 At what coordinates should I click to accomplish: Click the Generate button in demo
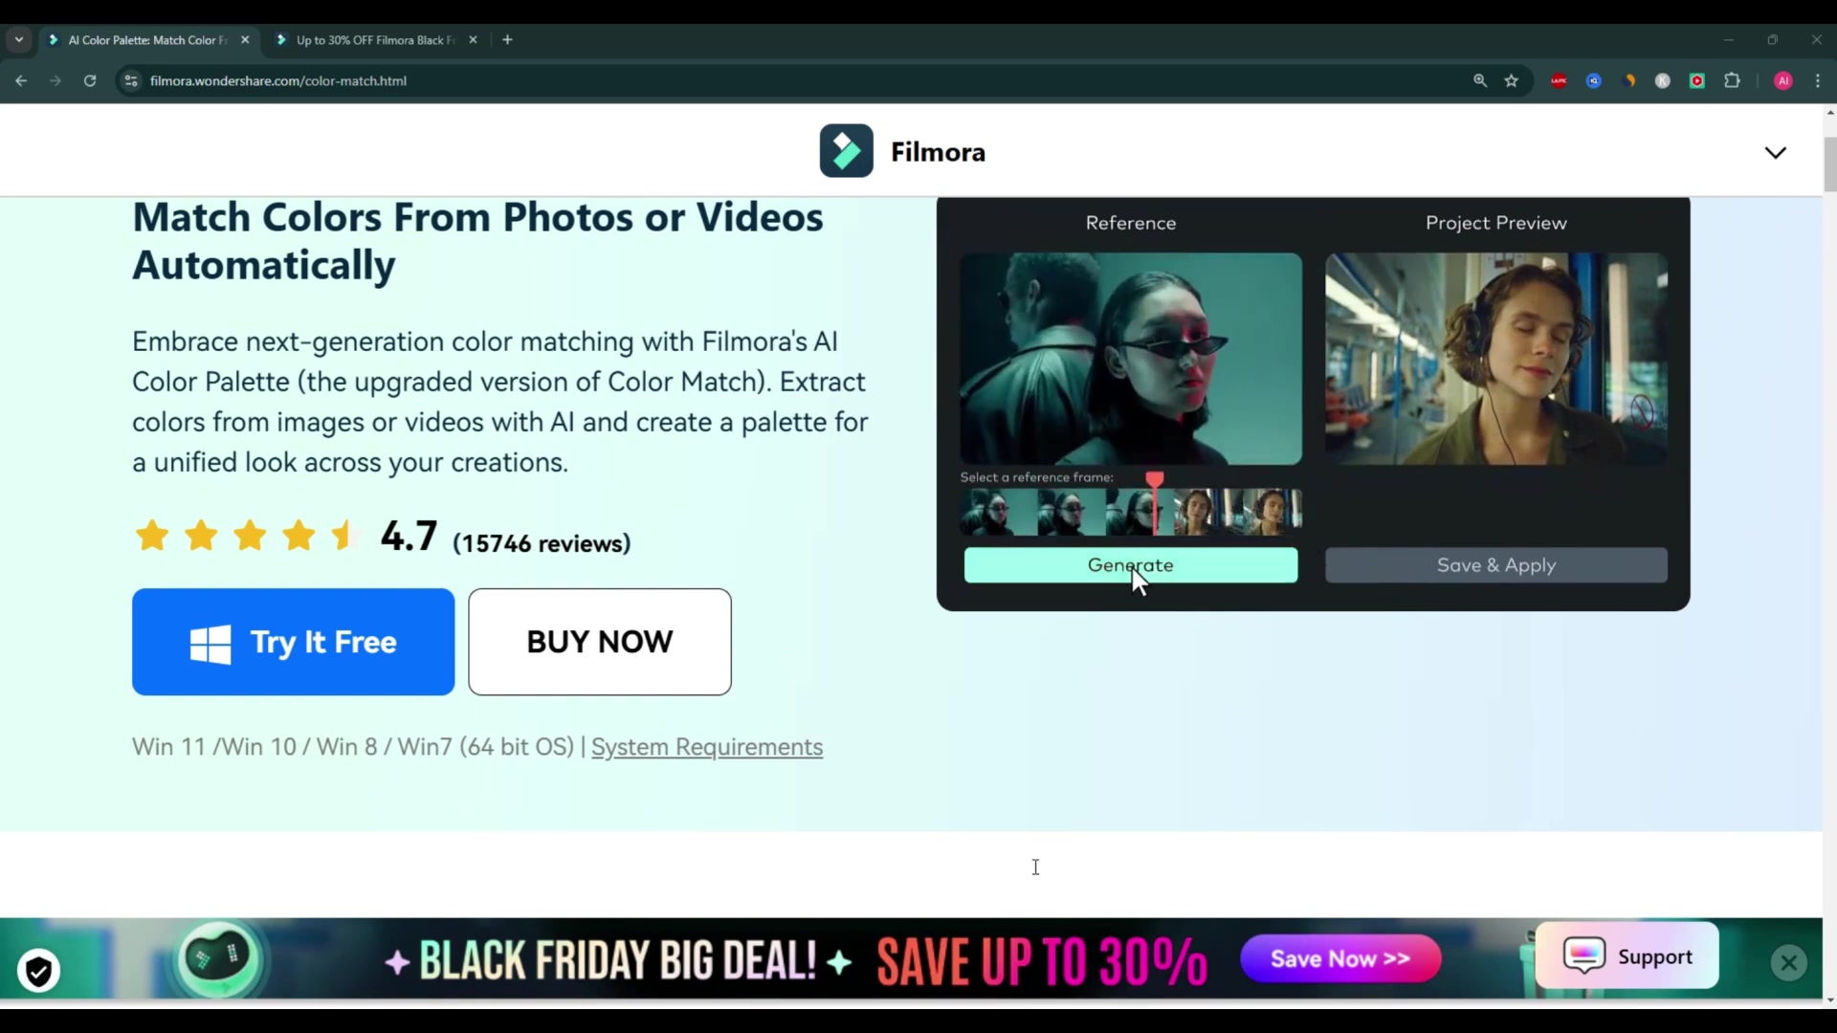click(x=1131, y=565)
